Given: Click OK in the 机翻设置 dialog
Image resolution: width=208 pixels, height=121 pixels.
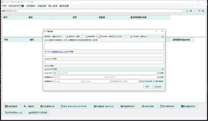Looking at the screenshot, I should (x=147, y=87).
